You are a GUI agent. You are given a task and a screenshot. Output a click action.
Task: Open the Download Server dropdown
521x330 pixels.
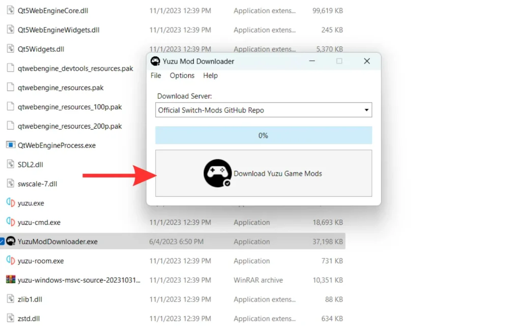(264, 110)
